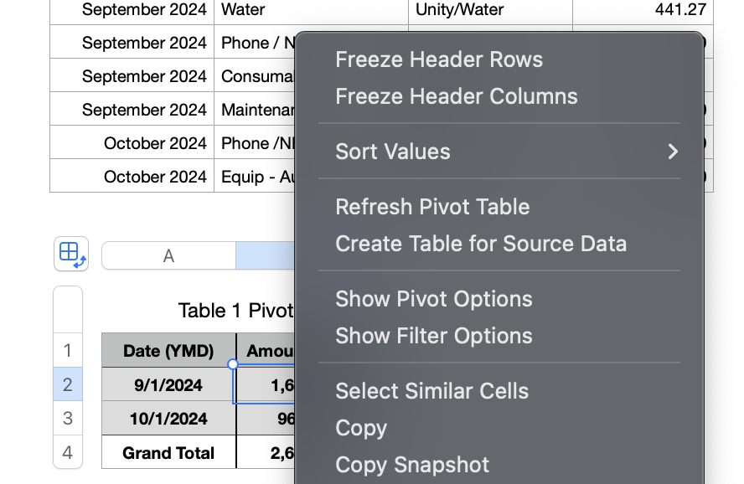
Task: Open Show Pivot Options
Action: coord(434,299)
